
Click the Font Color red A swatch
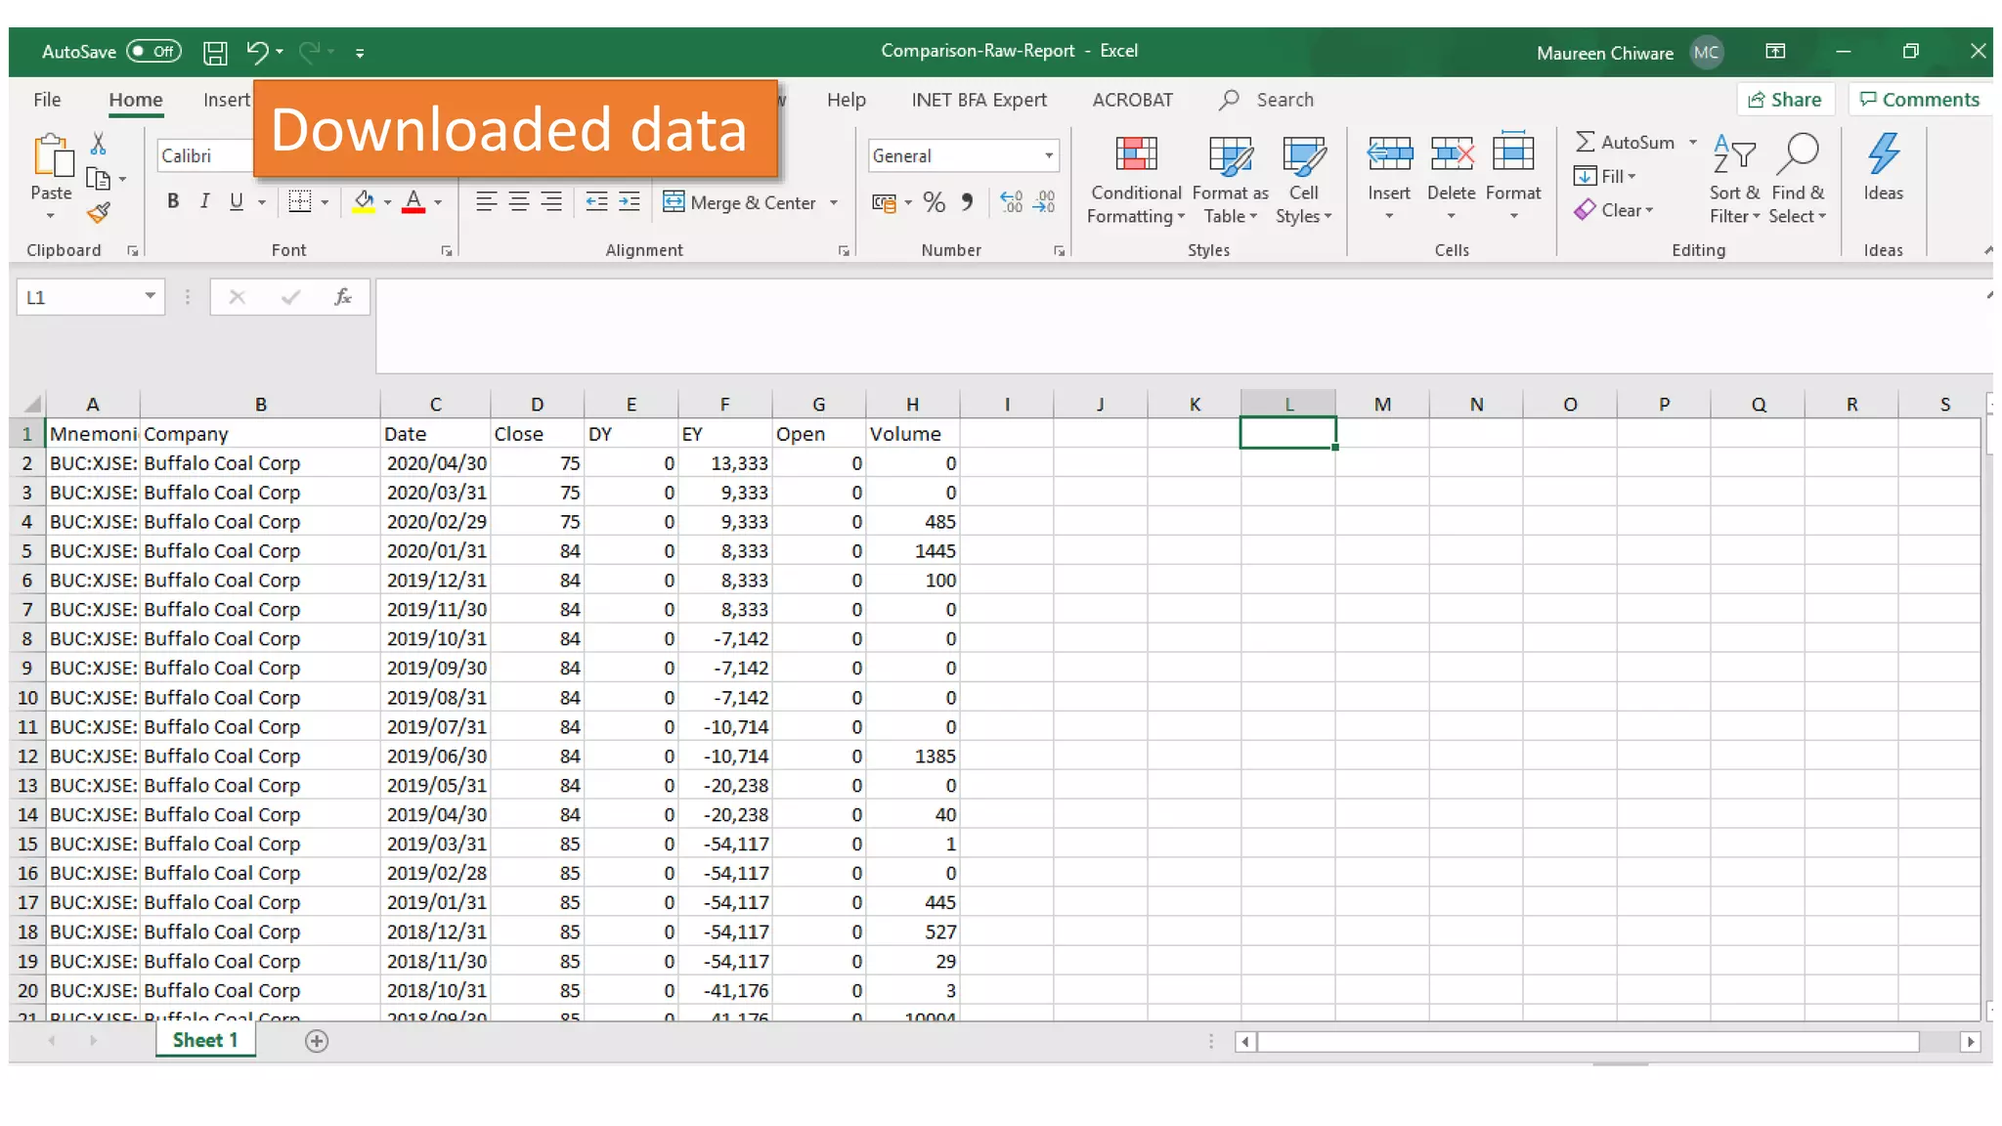pos(413,202)
